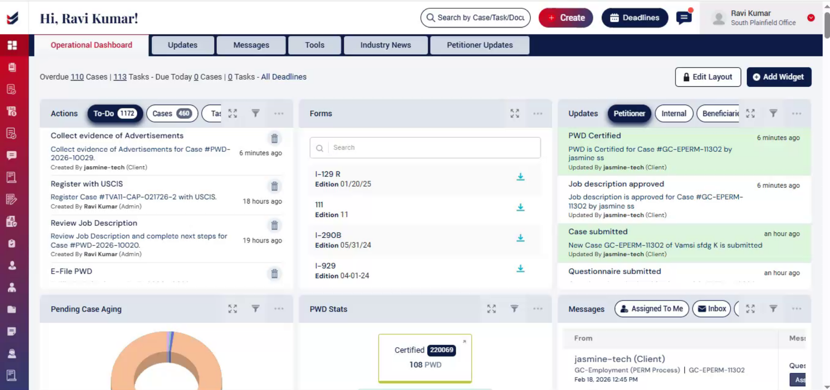Click the app logo checkmark icon
Screen dimensions: 830x390
click(x=12, y=18)
